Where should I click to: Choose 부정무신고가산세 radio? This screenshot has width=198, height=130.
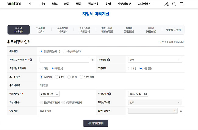[x=63, y=103]
